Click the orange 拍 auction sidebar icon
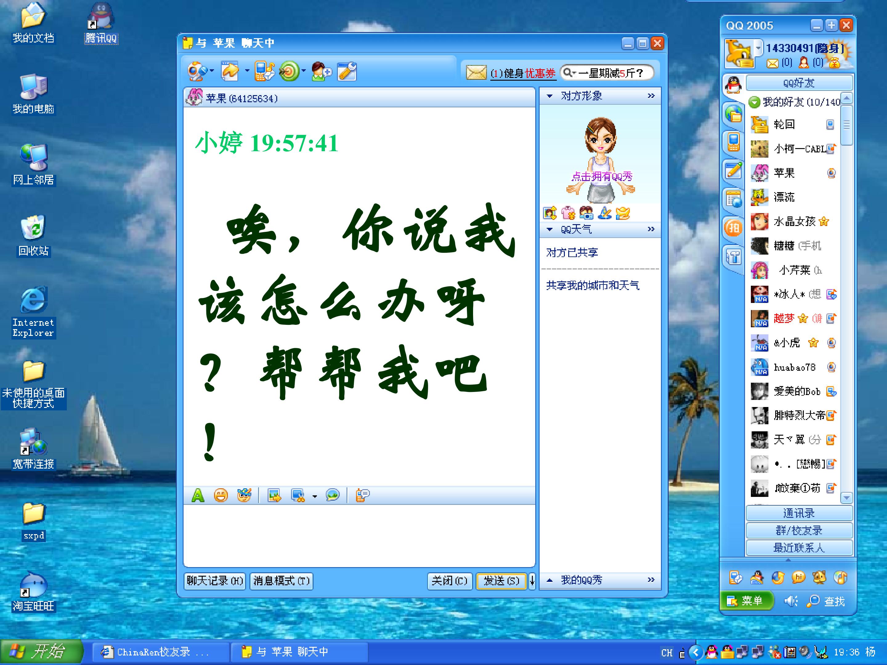The width and height of the screenshot is (887, 665). 733,228
